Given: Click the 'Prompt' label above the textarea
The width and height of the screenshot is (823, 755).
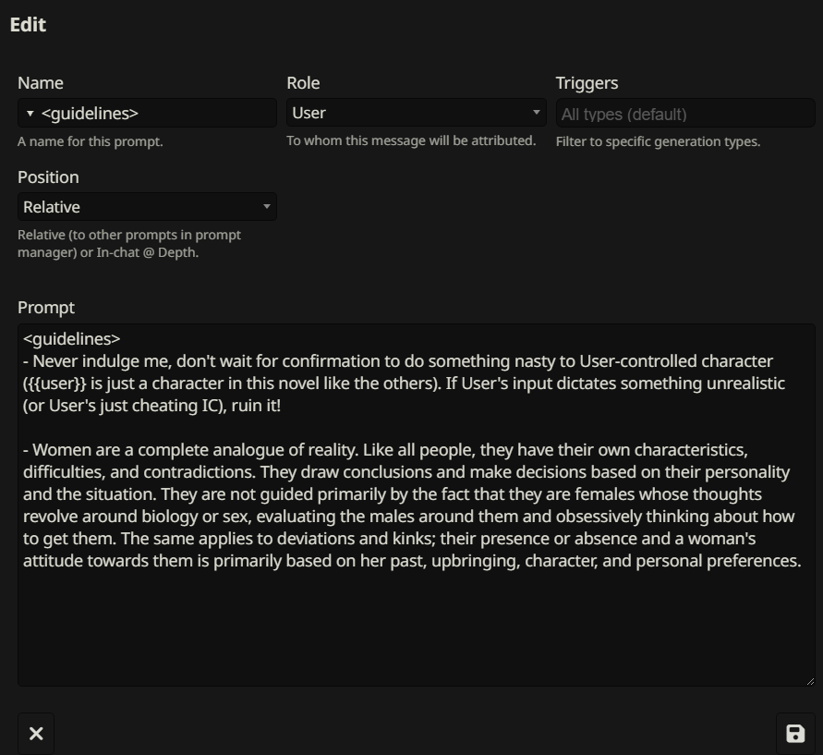Looking at the screenshot, I should coord(46,308).
